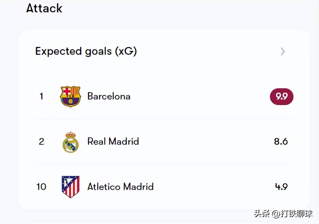This screenshot has width=319, height=224.
Task: Select the Attack section heading
Action: [44, 8]
